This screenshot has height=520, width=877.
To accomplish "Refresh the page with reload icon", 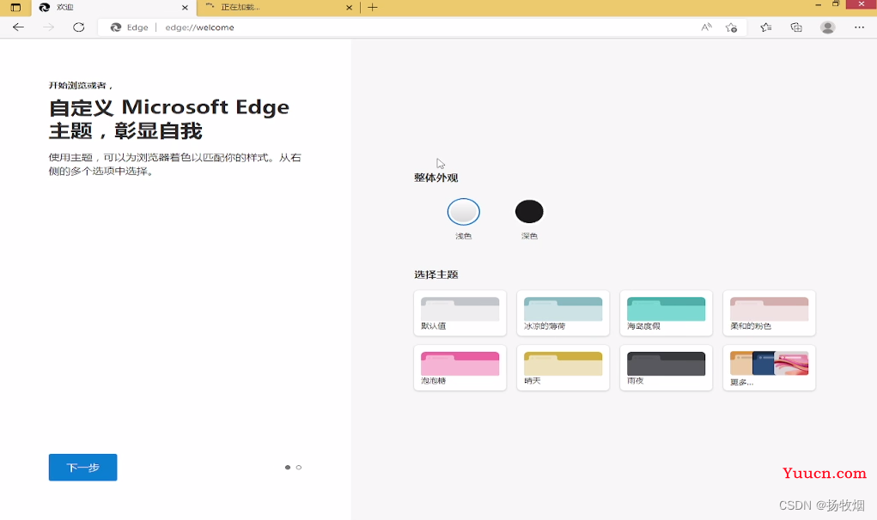I will (x=79, y=27).
